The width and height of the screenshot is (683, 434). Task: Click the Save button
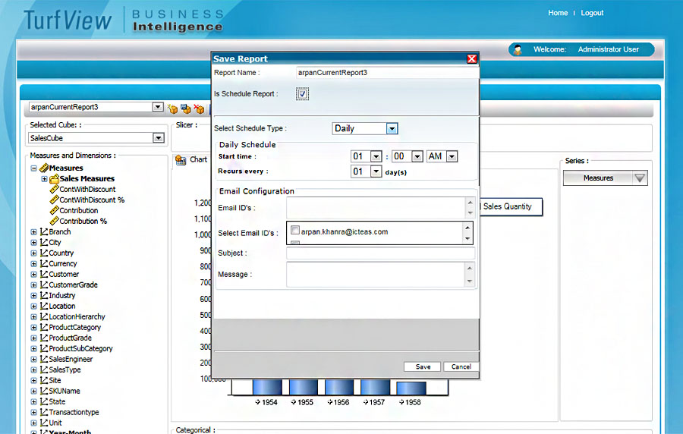(x=422, y=366)
